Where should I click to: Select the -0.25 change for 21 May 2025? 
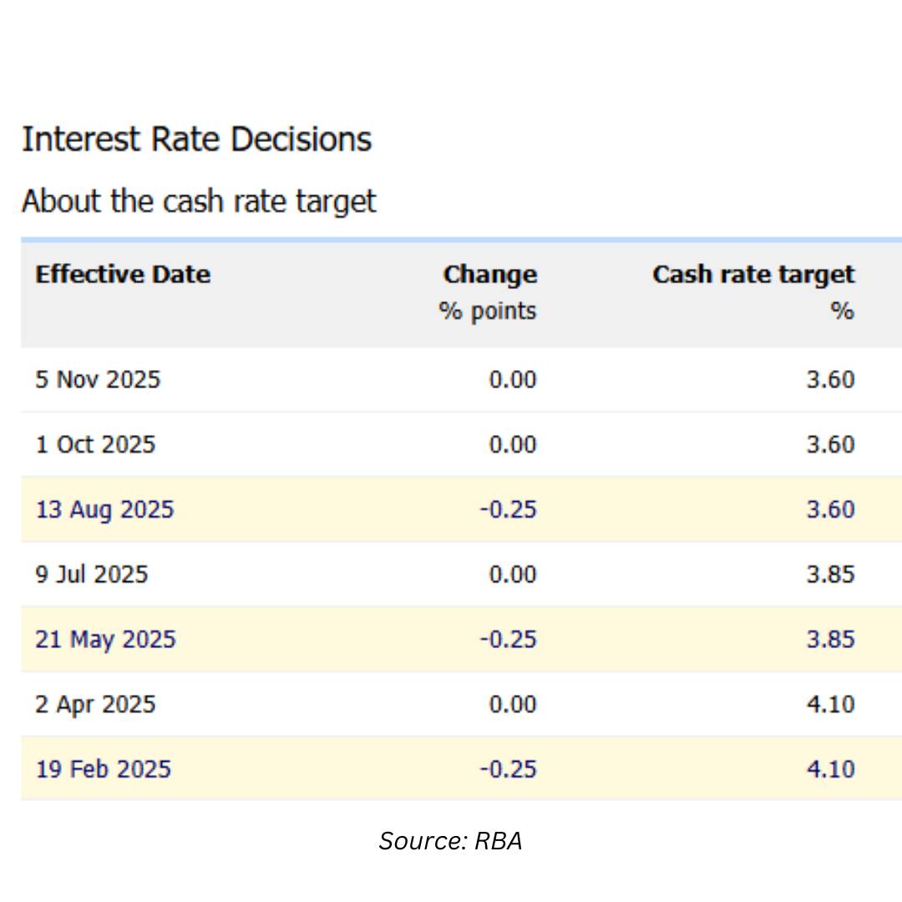(x=509, y=640)
